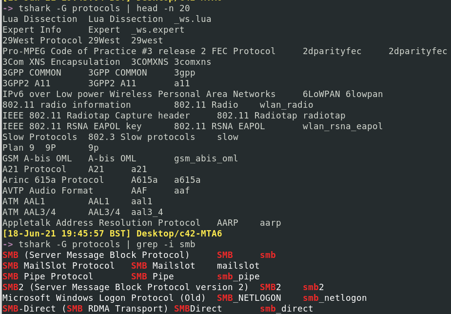The width and height of the screenshot is (451, 314).
Task: Click the "smb_direct" filter name
Action: pos(286,309)
